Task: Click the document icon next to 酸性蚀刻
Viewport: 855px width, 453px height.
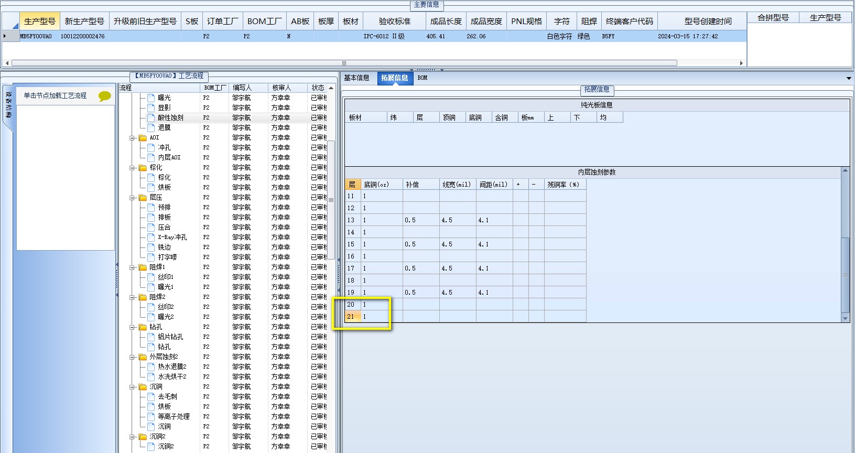Action: pos(151,117)
